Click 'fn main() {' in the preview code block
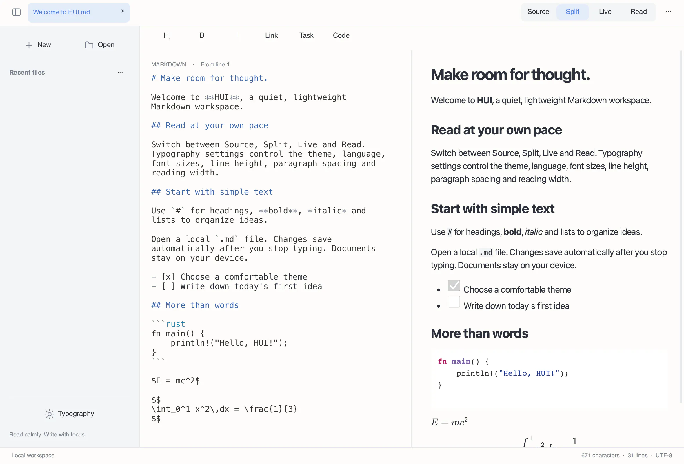The height and width of the screenshot is (464, 684). coord(463,362)
